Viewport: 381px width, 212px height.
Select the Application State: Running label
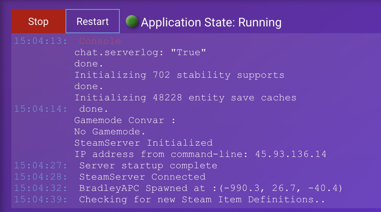click(211, 22)
